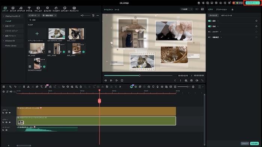This screenshot has width=262, height=147.
Task: Step back one frame in preview
Action: pos(106,81)
